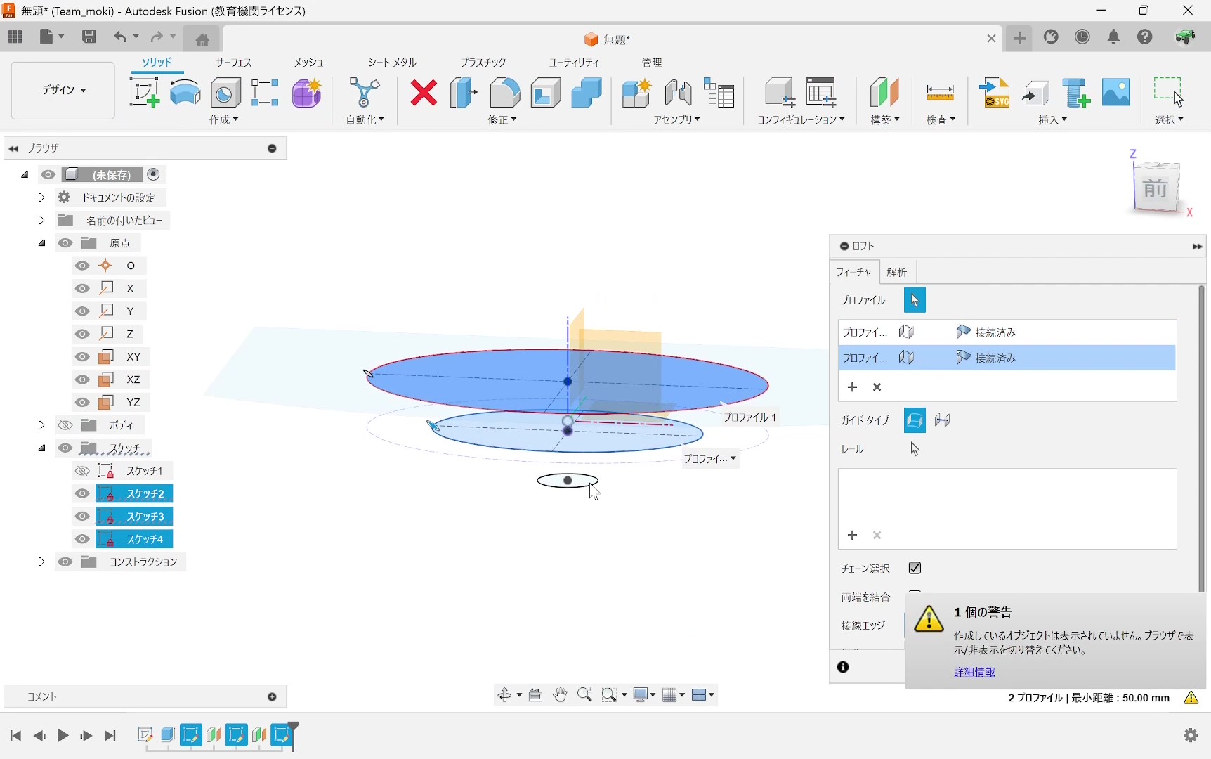
Task: Toggle visibility of the YZ origin plane
Action: click(82, 403)
